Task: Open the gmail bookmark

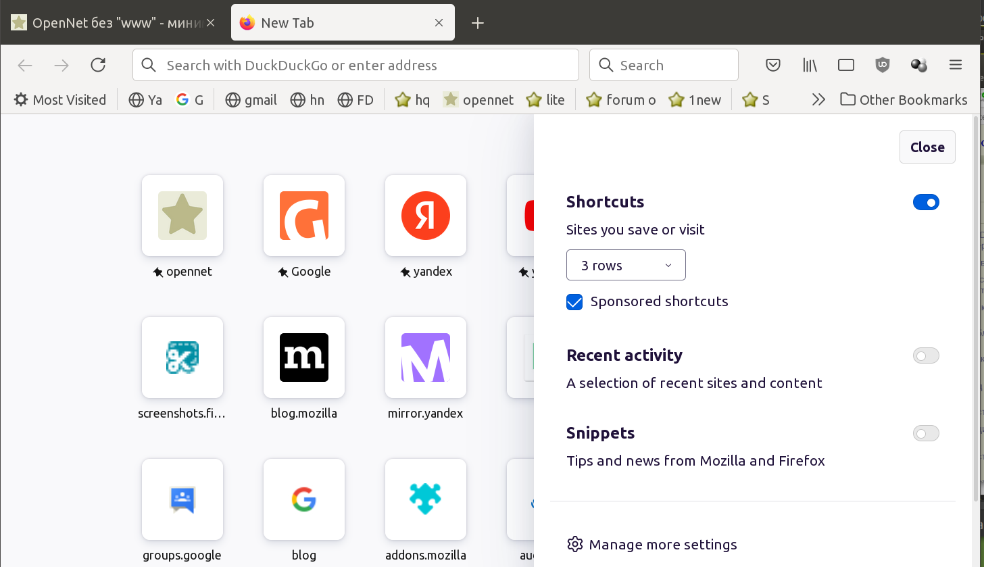Action: tap(251, 100)
